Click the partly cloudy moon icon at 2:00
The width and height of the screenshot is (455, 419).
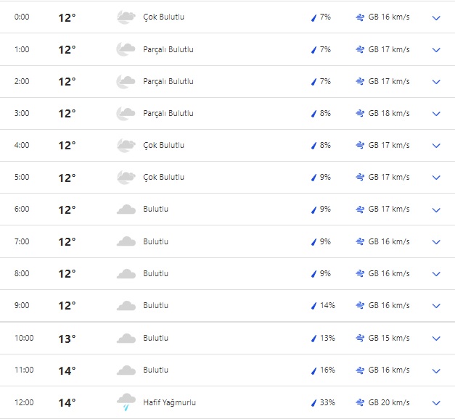coord(126,81)
